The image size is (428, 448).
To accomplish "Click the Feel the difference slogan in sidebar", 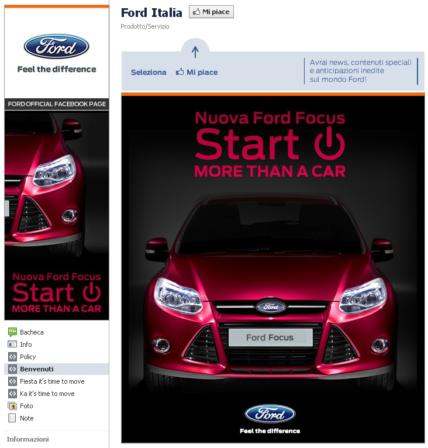I will click(x=57, y=69).
